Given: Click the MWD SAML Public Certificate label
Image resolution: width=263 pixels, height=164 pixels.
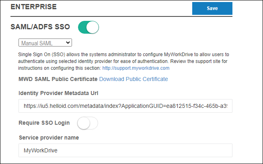Looking at the screenshot, I should 58,79.
